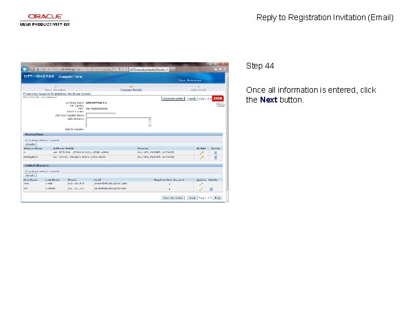Click Create in the Address Book section

point(31,145)
